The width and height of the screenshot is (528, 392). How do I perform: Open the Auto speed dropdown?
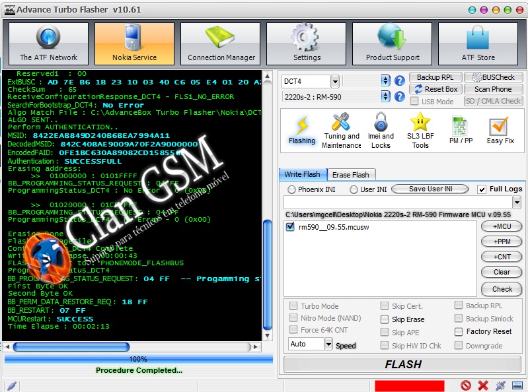[x=328, y=344]
